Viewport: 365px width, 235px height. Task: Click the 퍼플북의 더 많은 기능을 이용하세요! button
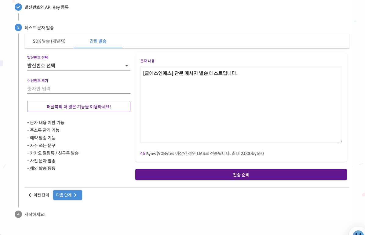(x=79, y=107)
